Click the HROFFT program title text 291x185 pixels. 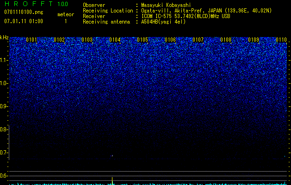coord(29,4)
